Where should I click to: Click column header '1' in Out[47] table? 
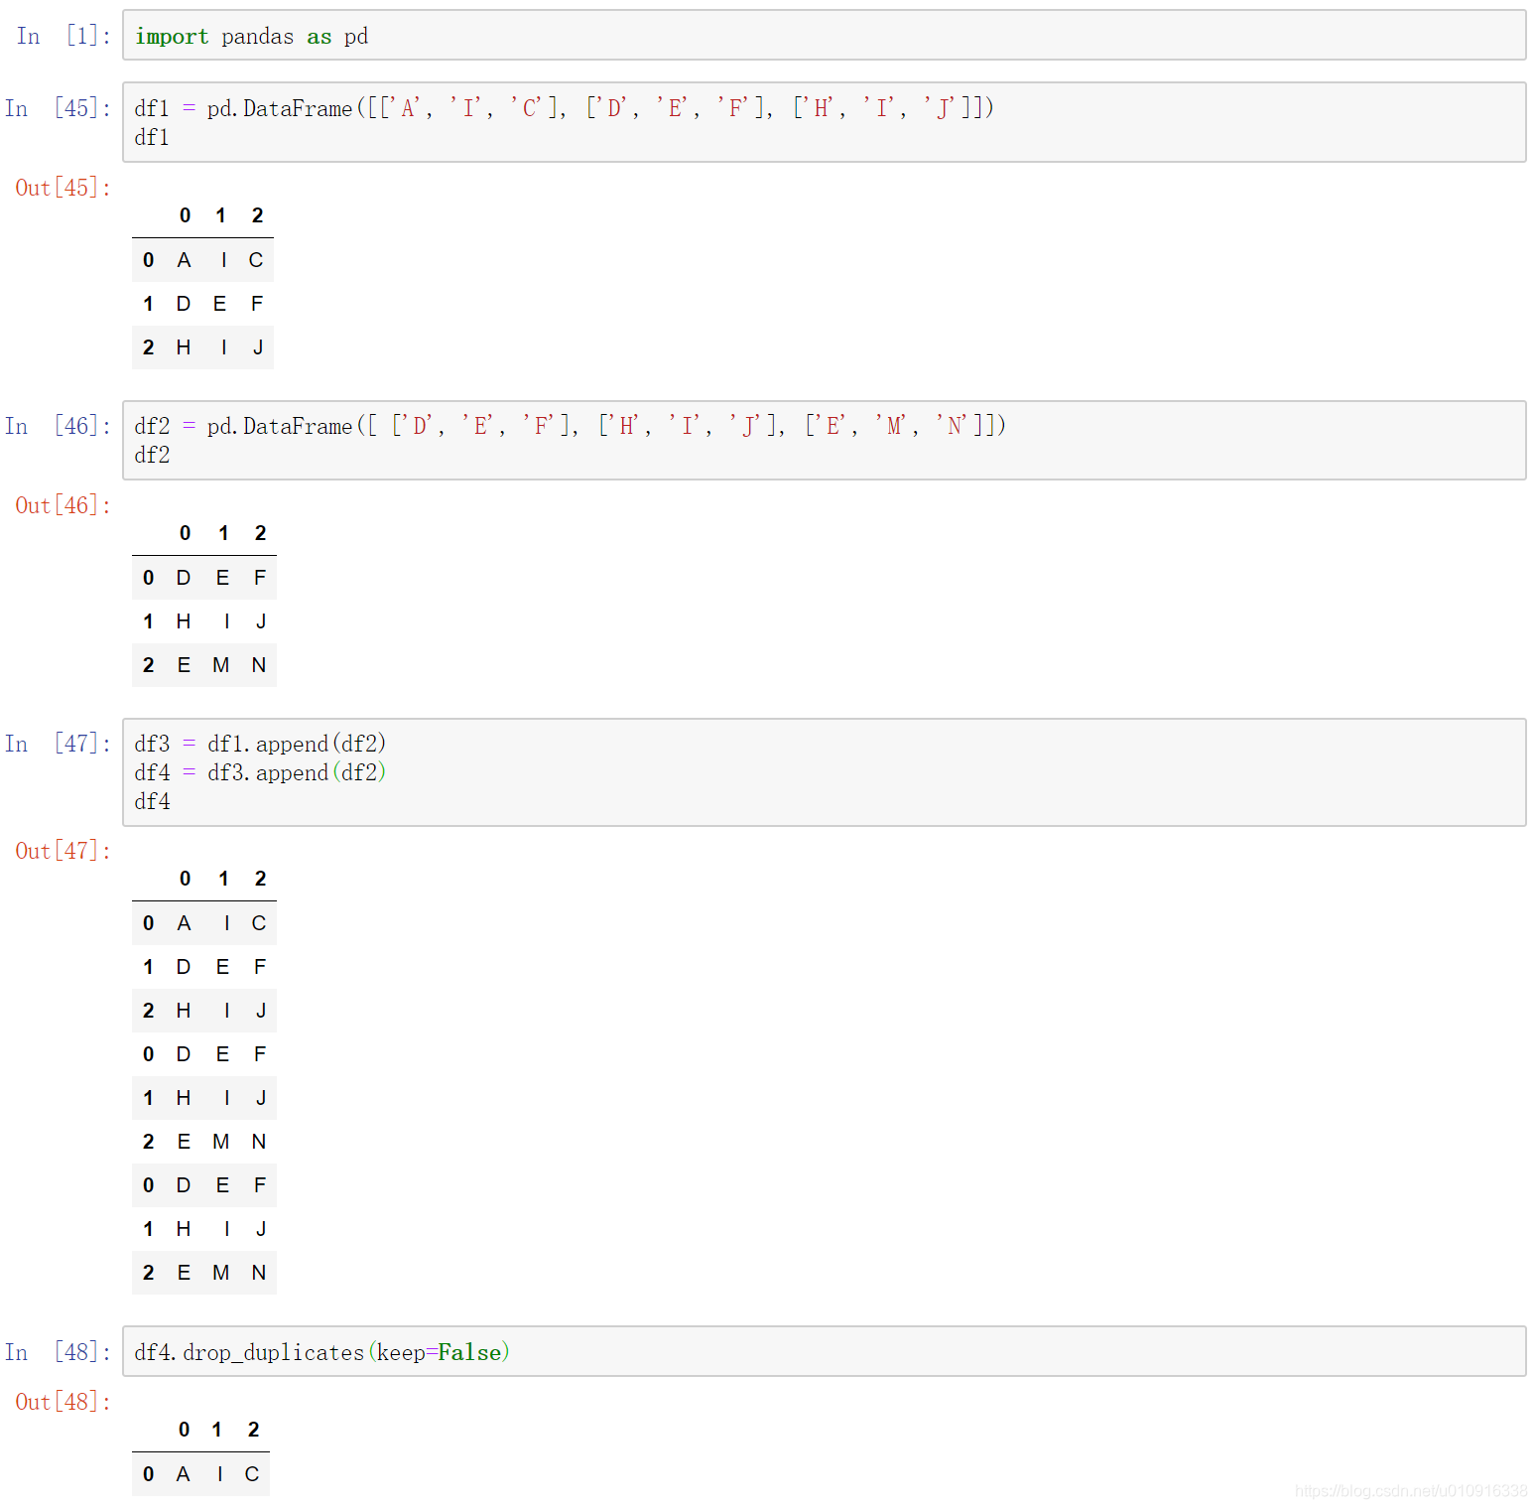click(224, 879)
